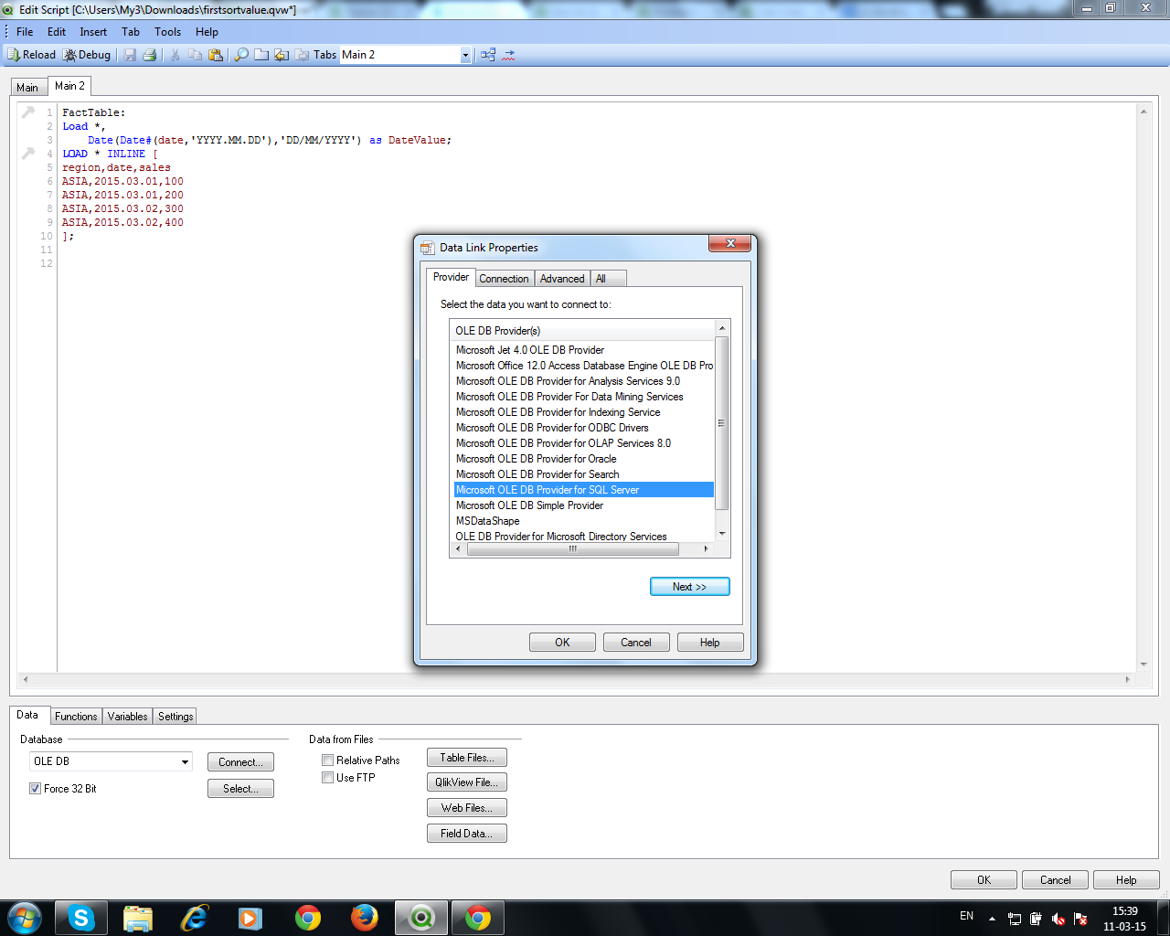1170x936 pixels.
Task: Switch to the Connection tab in Data Link Properties
Action: tap(504, 279)
